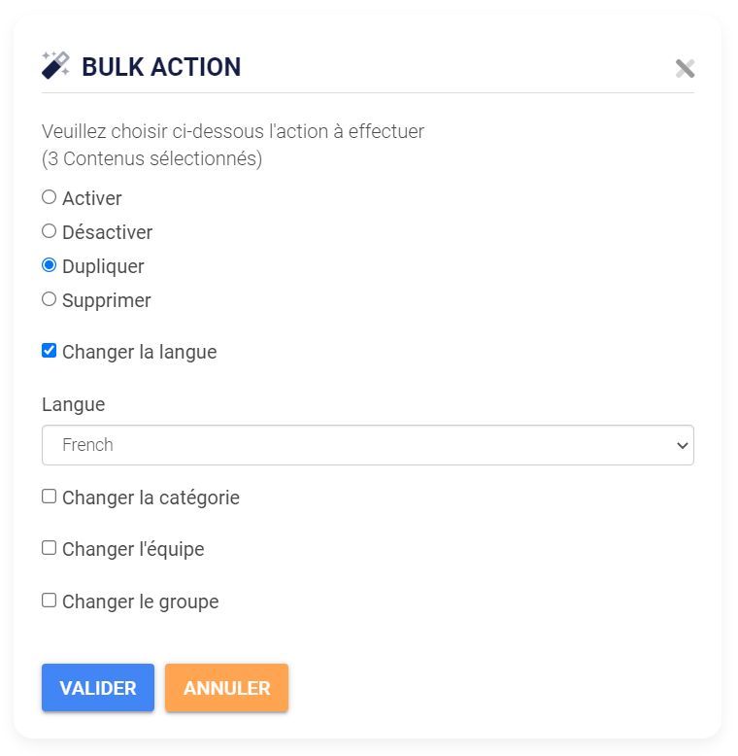Select the Activer radio option
This screenshot has height=756, width=738.
pos(50,197)
